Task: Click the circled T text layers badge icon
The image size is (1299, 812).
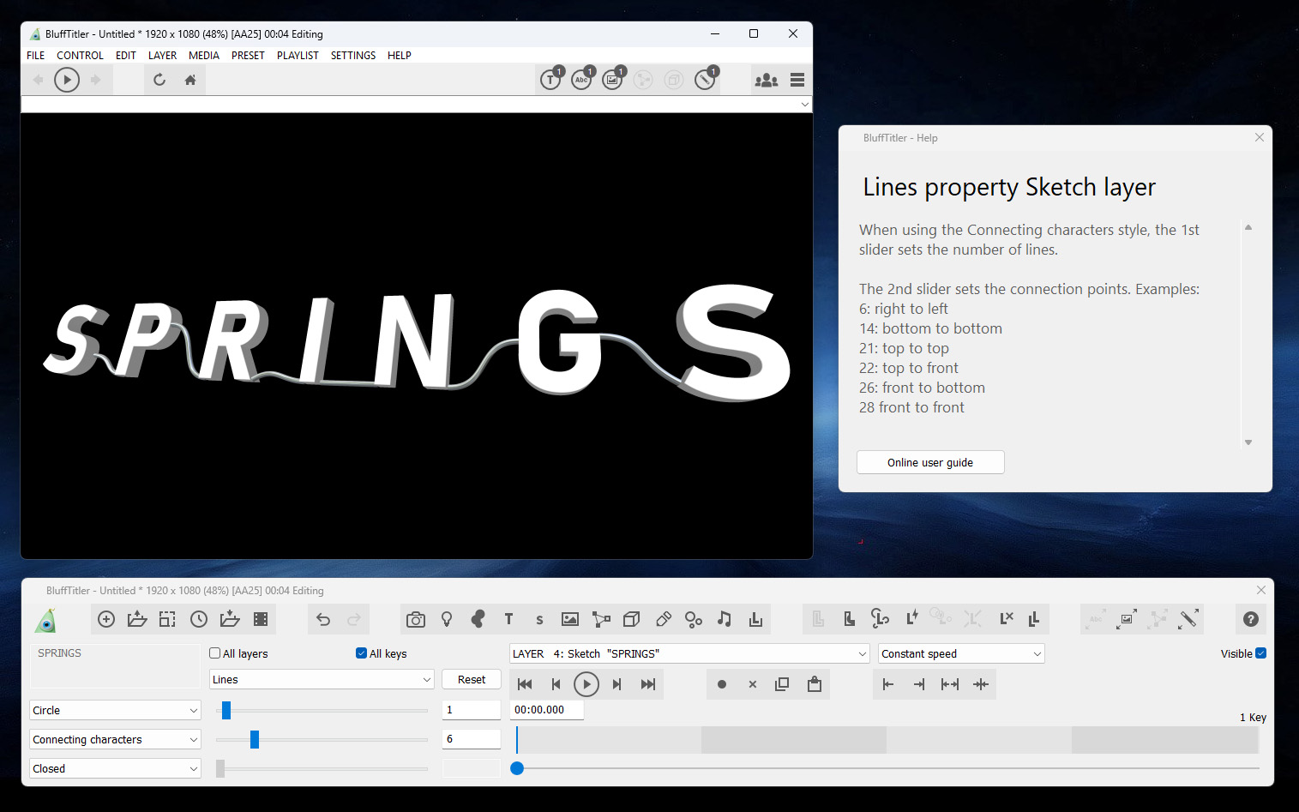Action: (551, 79)
